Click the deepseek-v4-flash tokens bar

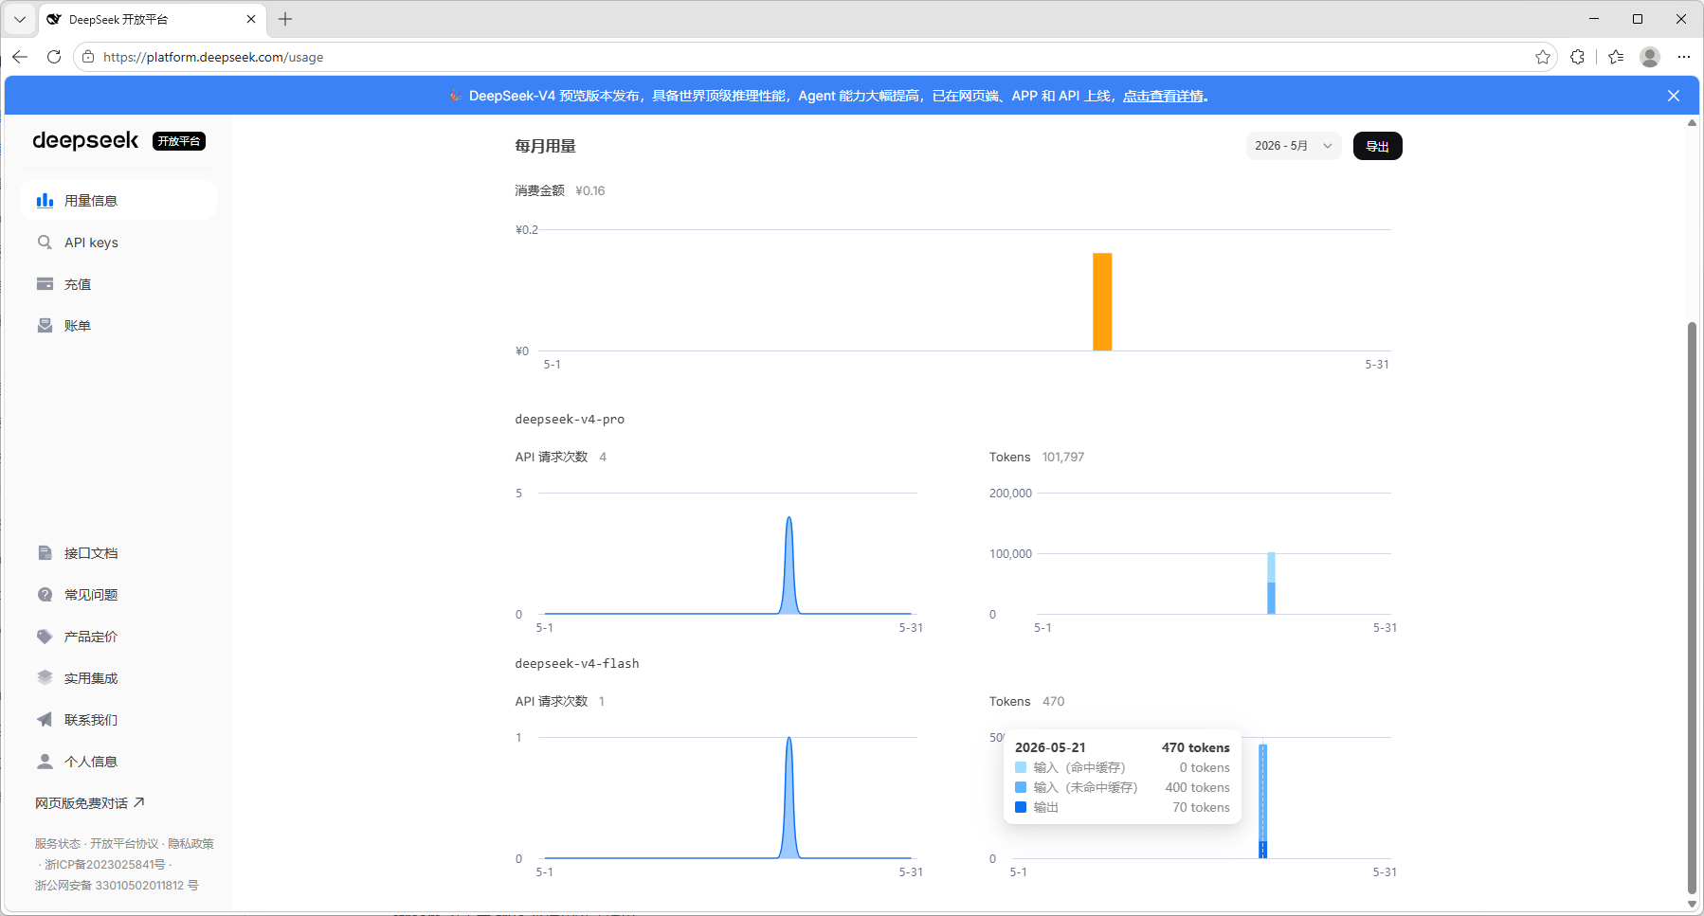point(1262,801)
